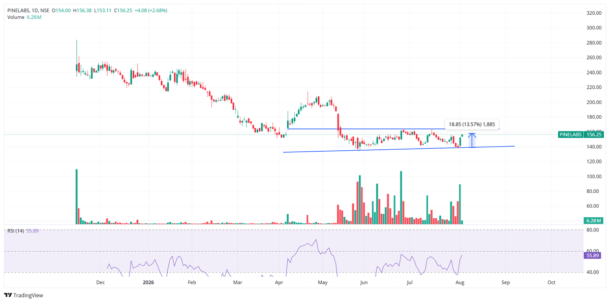Click the green PINELABS symbol tag on price axis
The image size is (610, 302).
point(570,135)
